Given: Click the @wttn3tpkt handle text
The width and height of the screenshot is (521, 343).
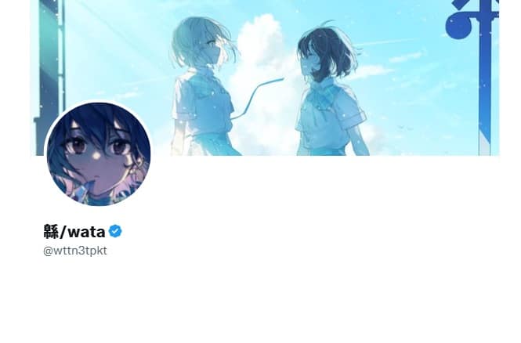Looking at the screenshot, I should (75, 251).
